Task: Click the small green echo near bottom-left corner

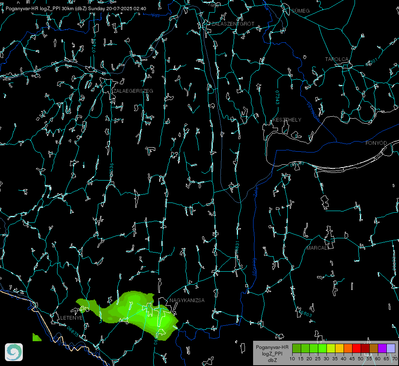Action: [37, 337]
